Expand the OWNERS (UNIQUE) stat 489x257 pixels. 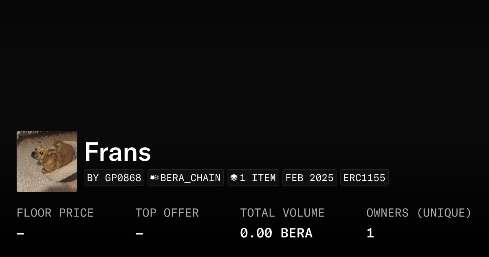point(419,213)
